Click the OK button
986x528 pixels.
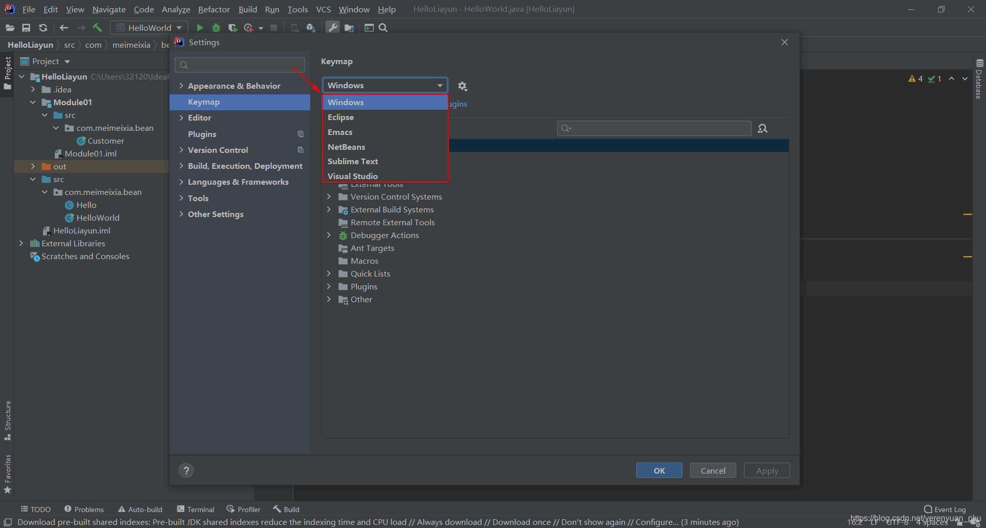tap(659, 471)
